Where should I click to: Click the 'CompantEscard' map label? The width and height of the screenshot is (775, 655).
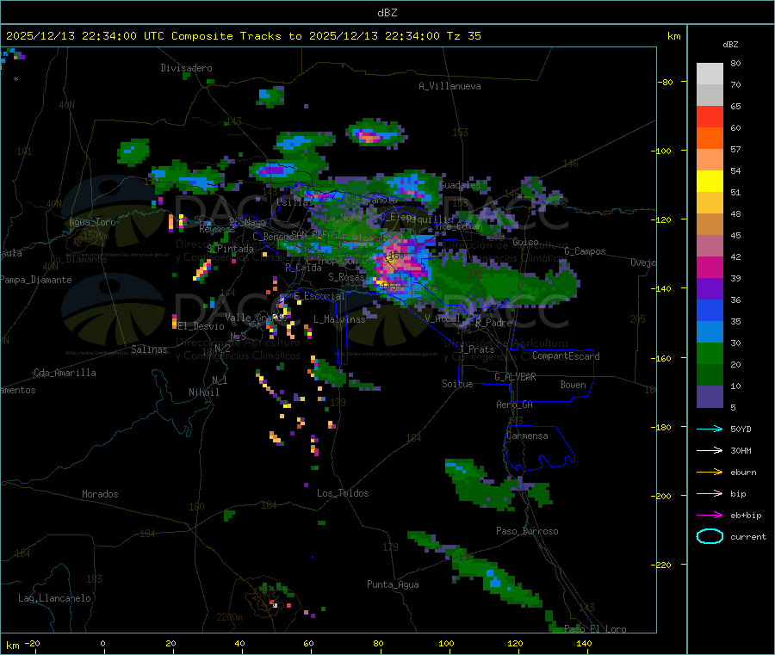click(566, 356)
